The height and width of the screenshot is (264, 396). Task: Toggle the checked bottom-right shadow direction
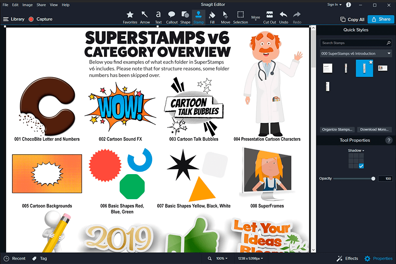[361, 166]
